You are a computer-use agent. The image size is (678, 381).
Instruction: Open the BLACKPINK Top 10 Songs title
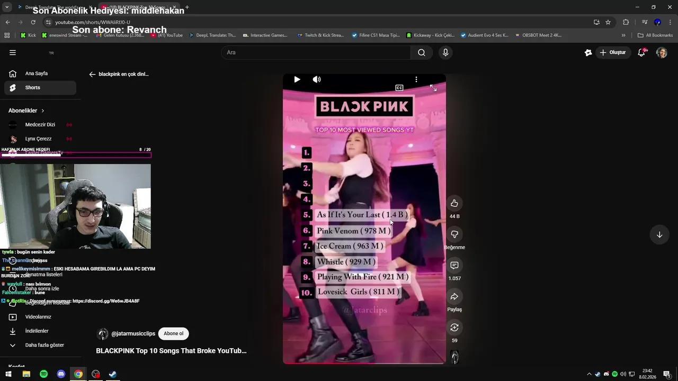171,350
